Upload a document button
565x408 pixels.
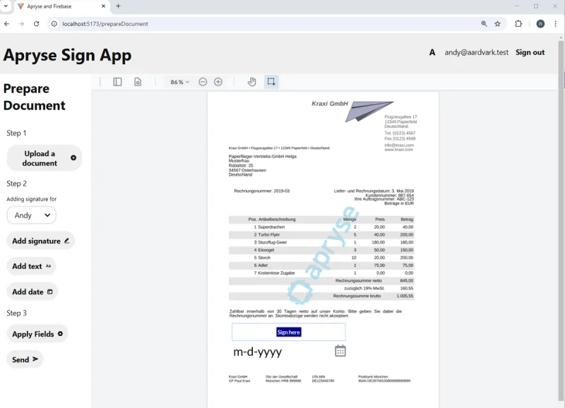pyautogui.click(x=44, y=158)
